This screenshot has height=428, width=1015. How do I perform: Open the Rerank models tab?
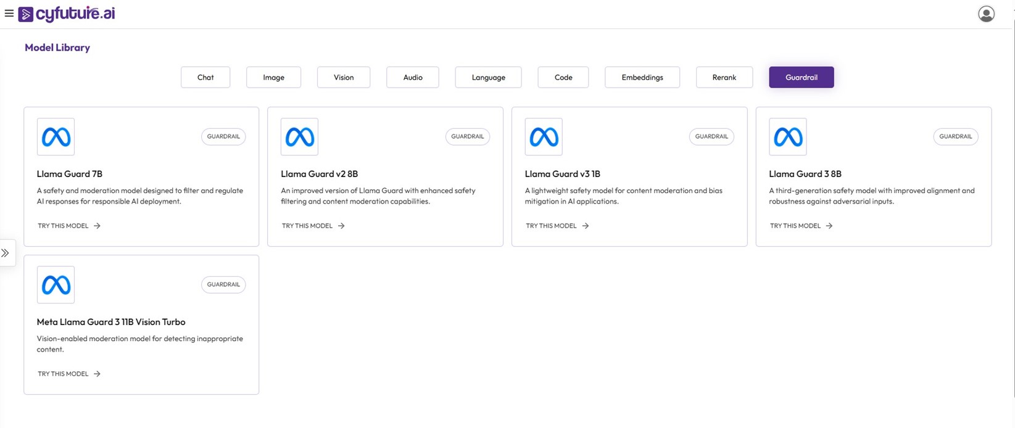[x=724, y=77]
